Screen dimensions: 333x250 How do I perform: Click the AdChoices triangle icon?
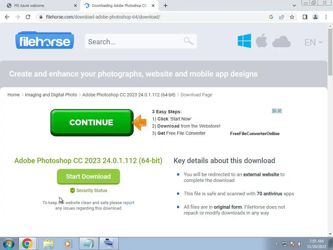point(274,111)
